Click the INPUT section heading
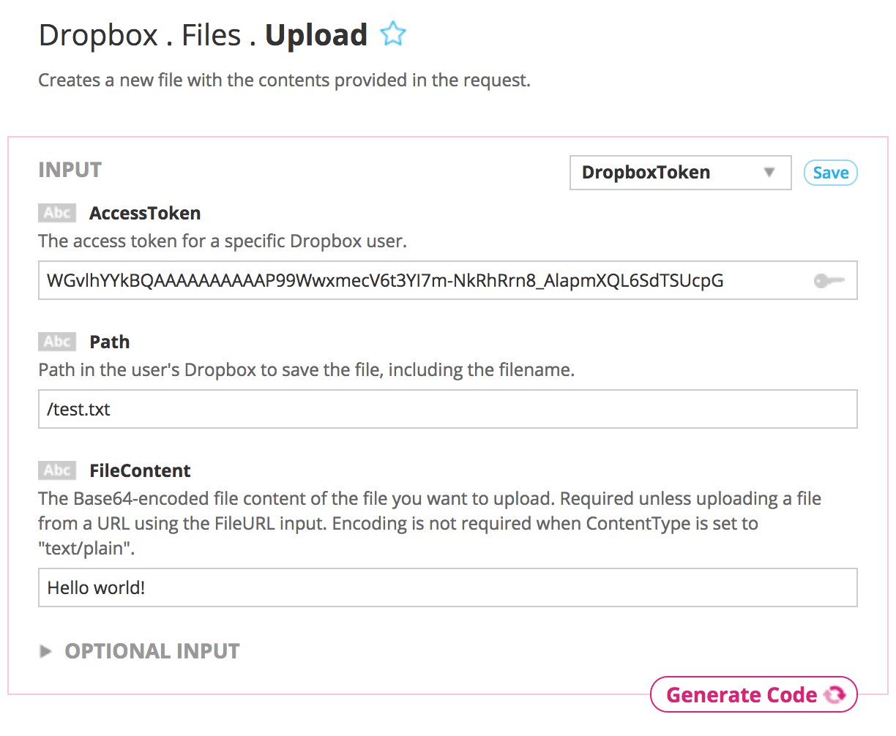Image resolution: width=896 pixels, height=736 pixels. [x=70, y=169]
